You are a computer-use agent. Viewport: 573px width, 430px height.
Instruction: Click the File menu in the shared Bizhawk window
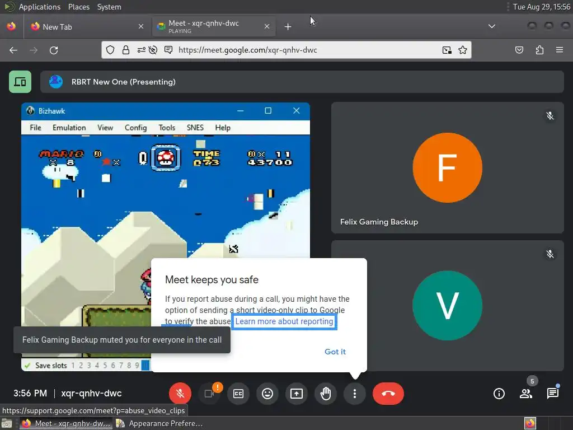coord(35,128)
